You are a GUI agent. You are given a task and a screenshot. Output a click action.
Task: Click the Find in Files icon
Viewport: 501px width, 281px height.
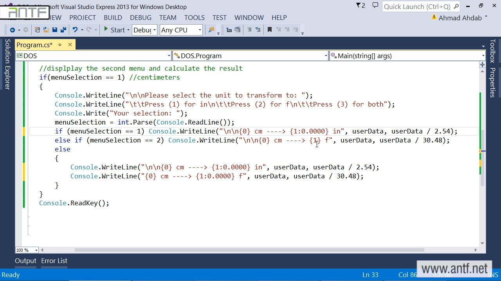211,30
